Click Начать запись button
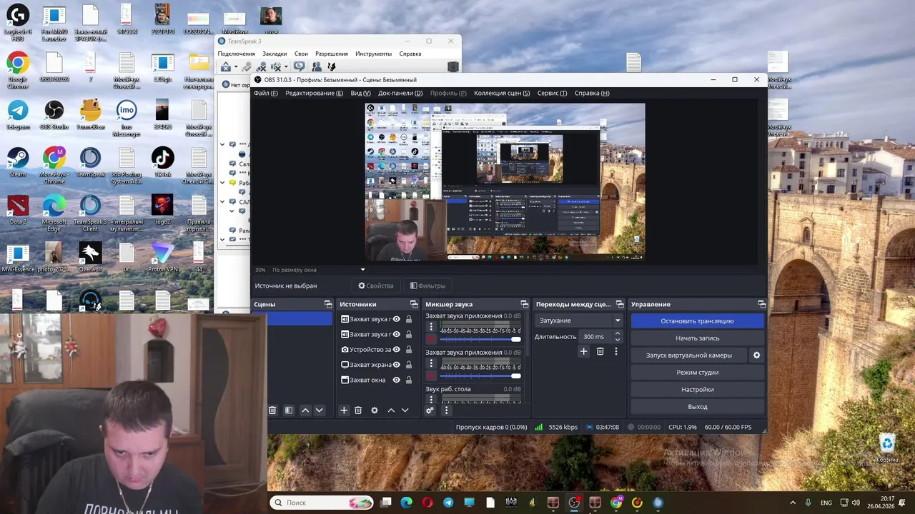This screenshot has height=514, width=915. [697, 338]
